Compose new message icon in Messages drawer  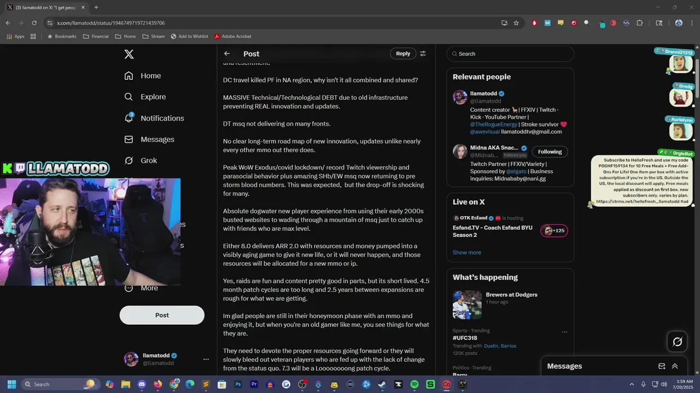(x=662, y=366)
